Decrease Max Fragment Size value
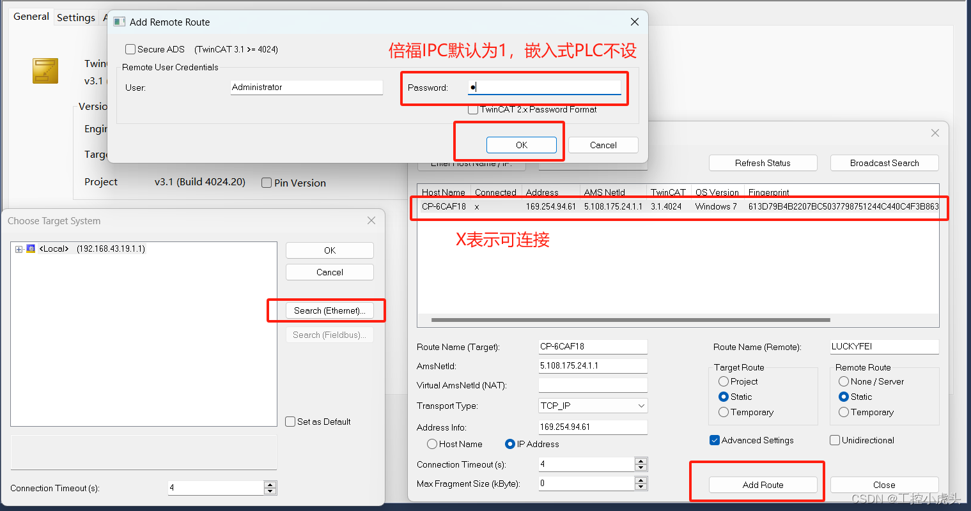Image resolution: width=971 pixels, height=511 pixels. (641, 487)
